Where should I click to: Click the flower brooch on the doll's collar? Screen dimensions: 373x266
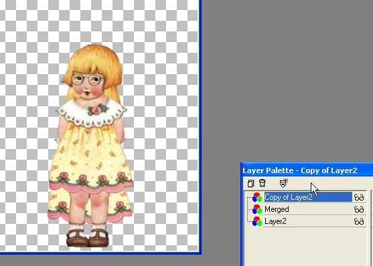[x=98, y=110]
